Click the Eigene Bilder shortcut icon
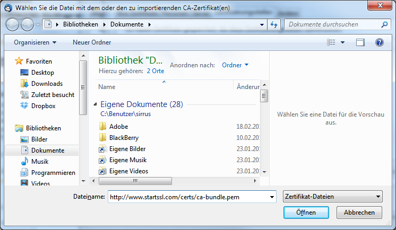The image size is (396, 230). (x=102, y=149)
